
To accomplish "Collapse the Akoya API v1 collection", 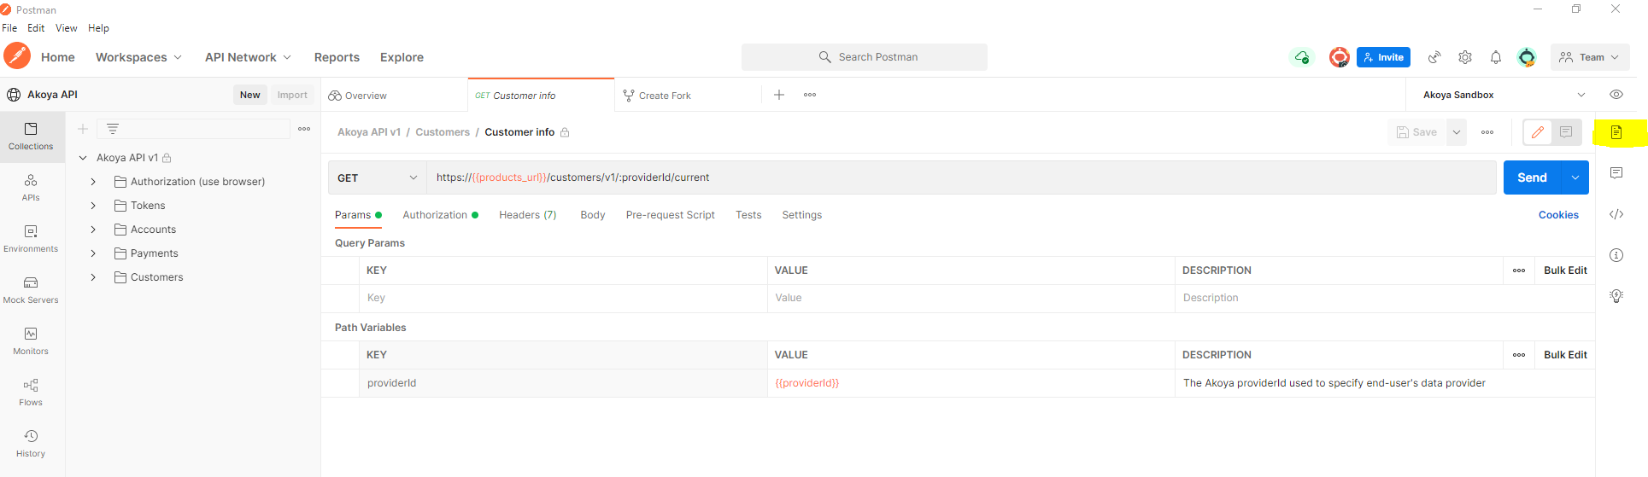I will tap(83, 158).
